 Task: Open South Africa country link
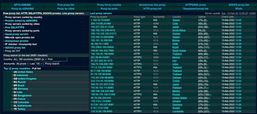(x=179, y=30)
